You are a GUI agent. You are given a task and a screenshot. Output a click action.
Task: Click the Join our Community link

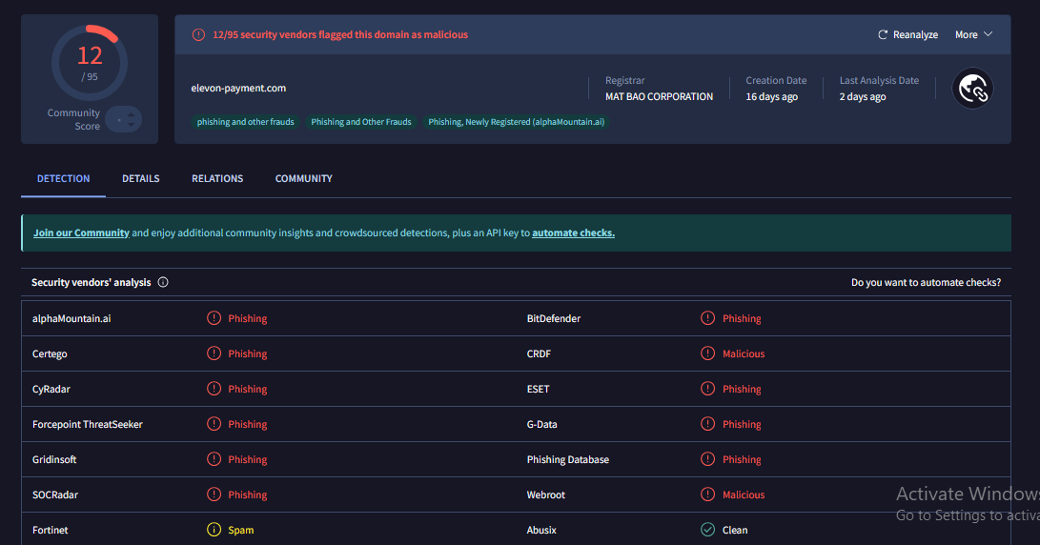point(81,232)
